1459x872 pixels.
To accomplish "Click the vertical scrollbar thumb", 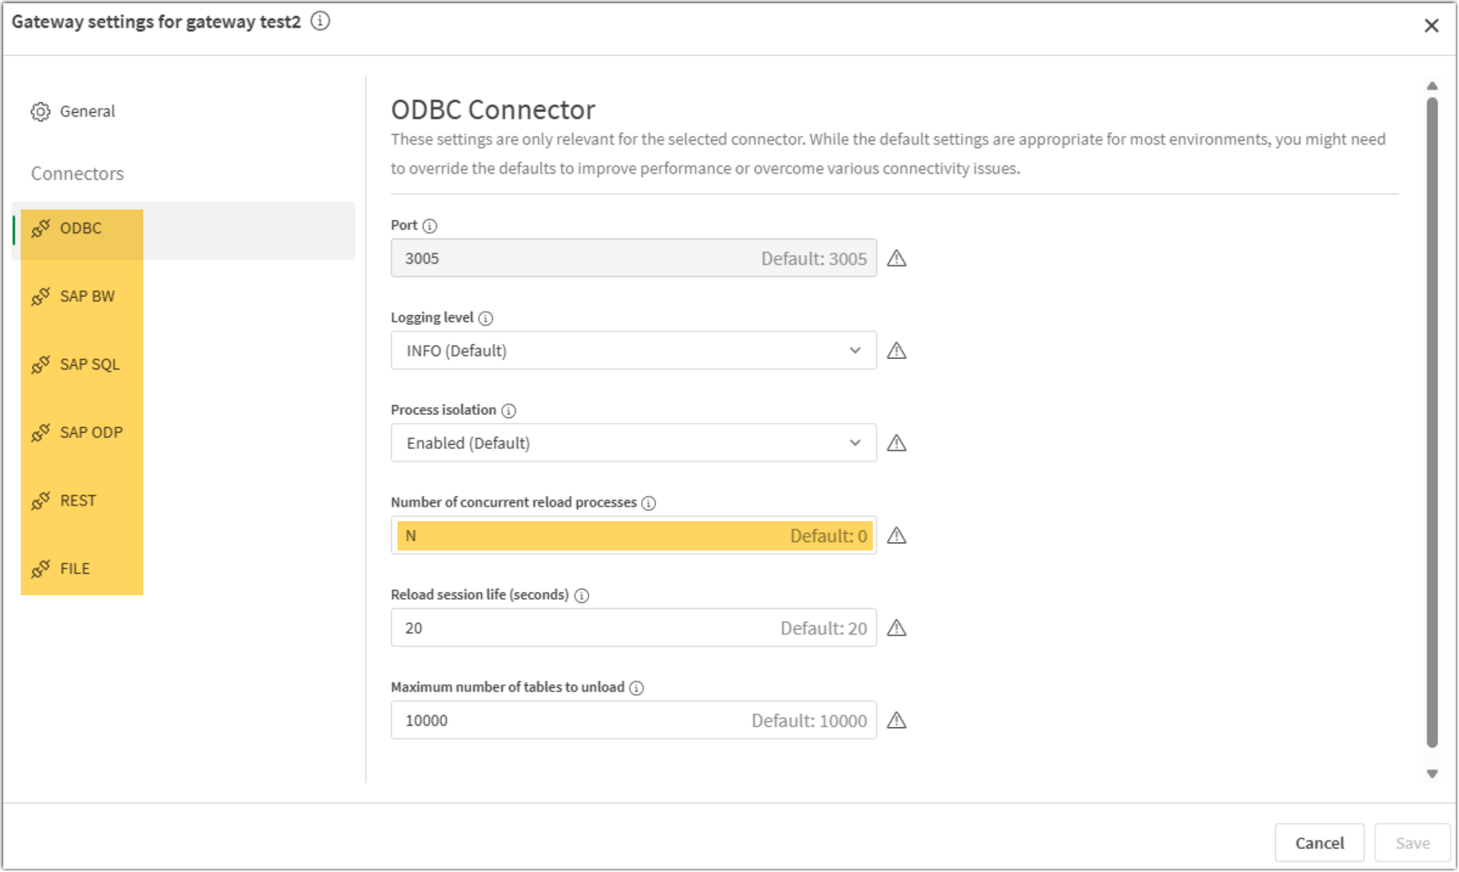I will click(x=1432, y=423).
